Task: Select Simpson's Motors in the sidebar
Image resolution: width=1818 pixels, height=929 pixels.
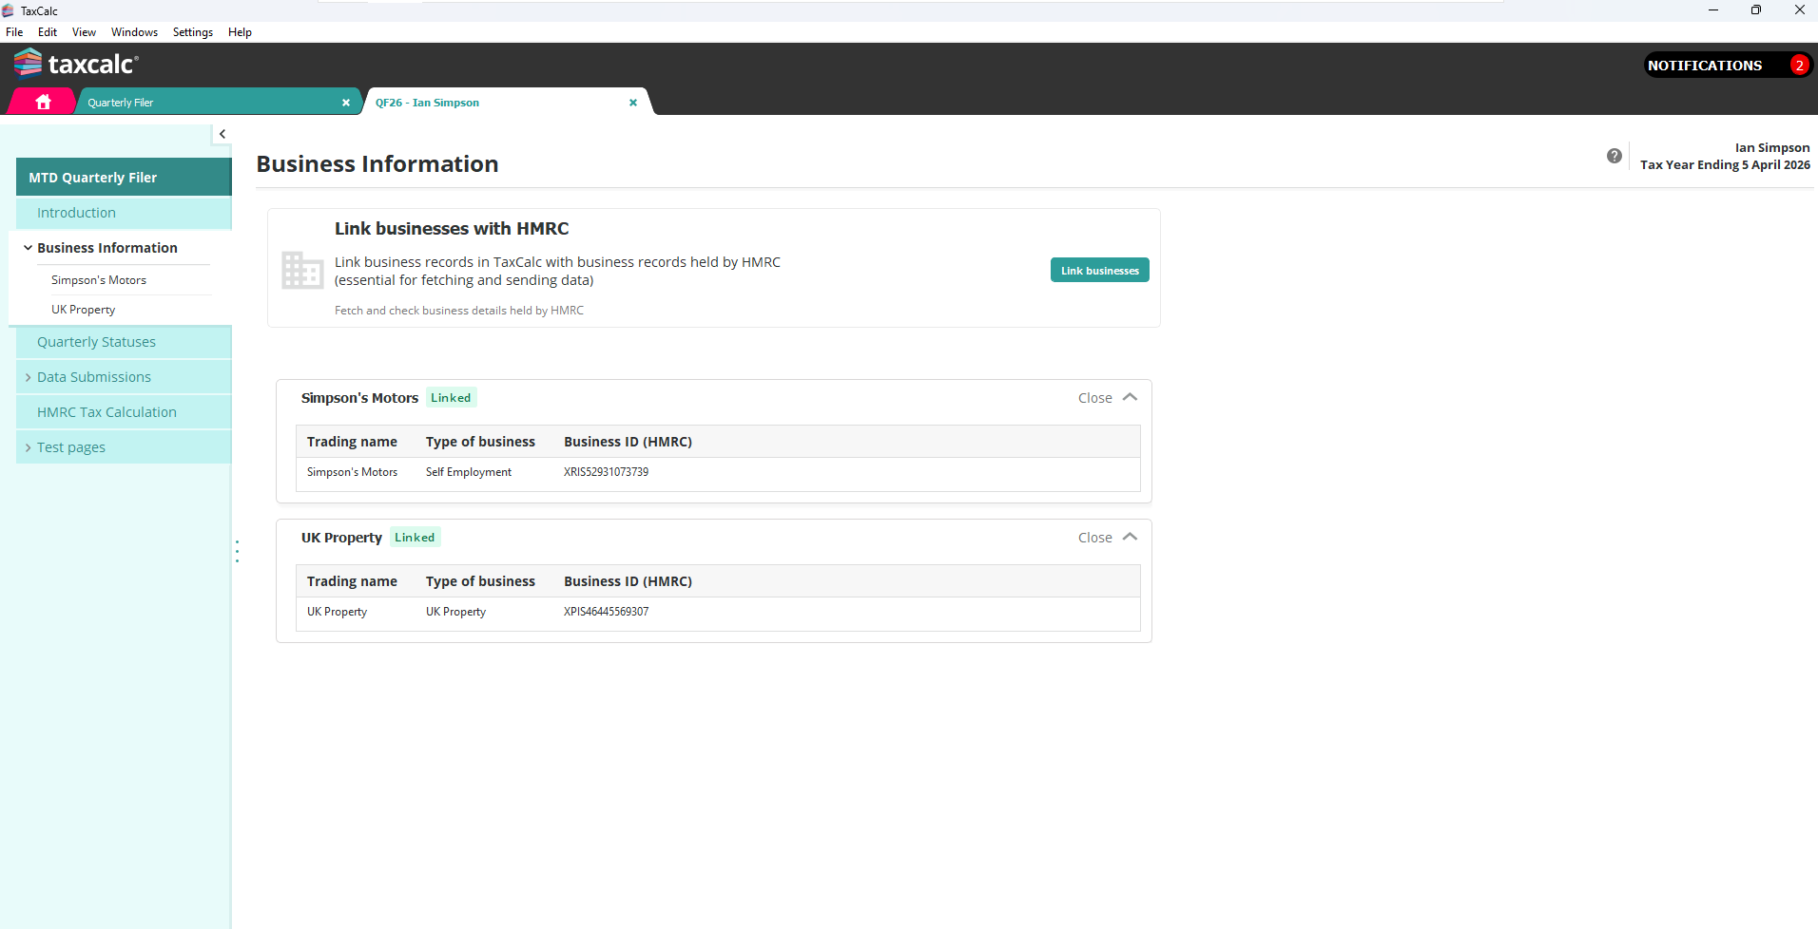Action: pyautogui.click(x=99, y=280)
